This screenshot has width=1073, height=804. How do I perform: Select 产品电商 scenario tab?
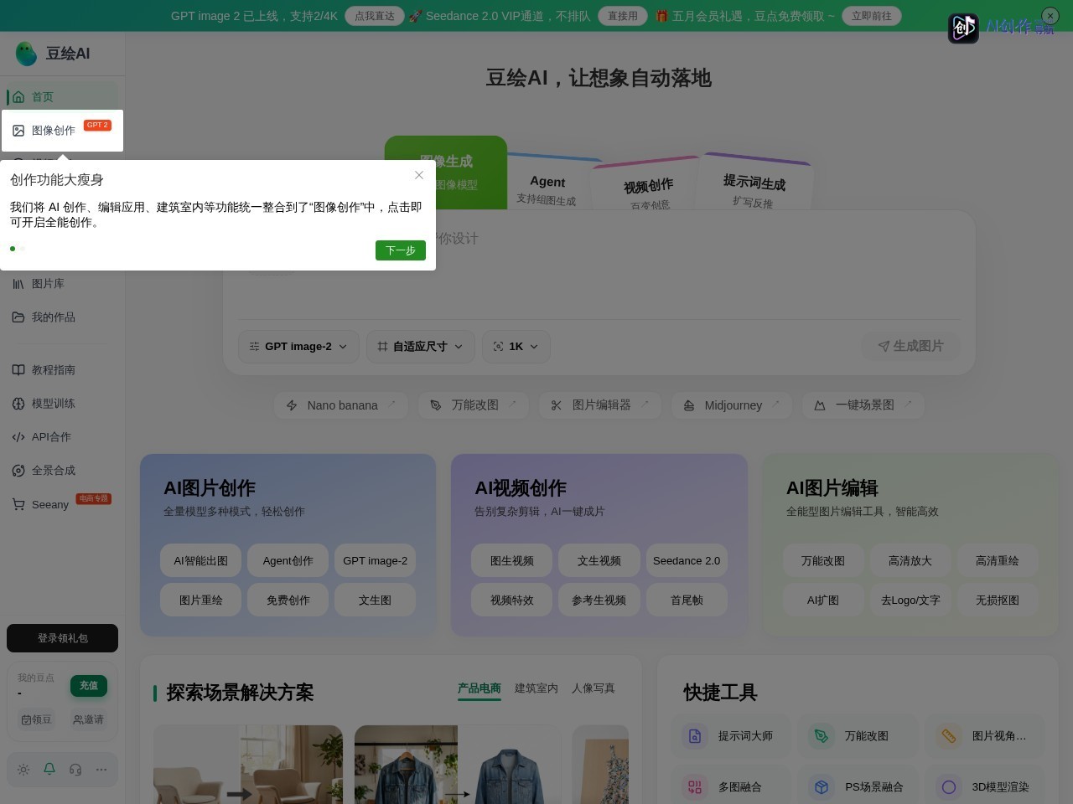479,688
